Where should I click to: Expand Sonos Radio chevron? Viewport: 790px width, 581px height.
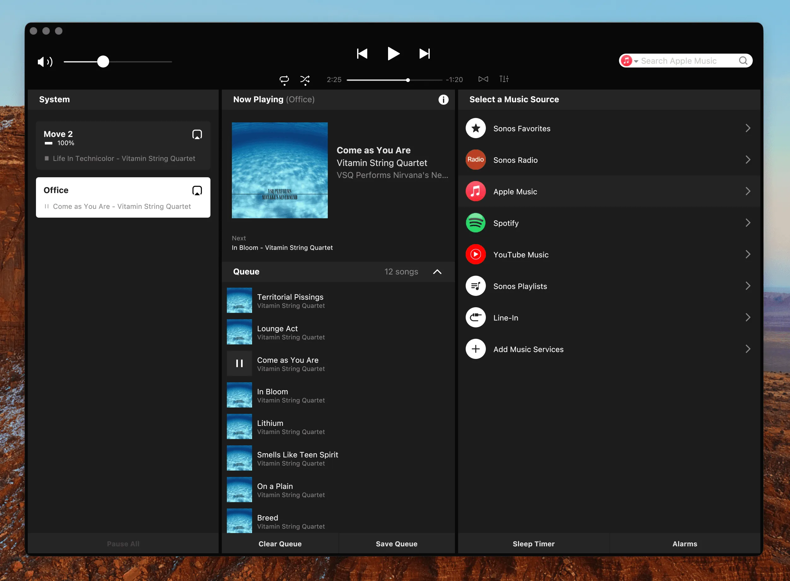pos(748,160)
